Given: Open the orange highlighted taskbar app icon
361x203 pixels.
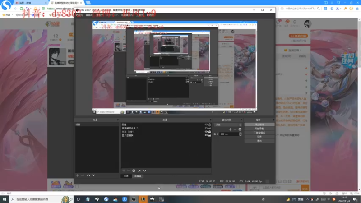Looking at the screenshot, I should (x=143, y=199).
